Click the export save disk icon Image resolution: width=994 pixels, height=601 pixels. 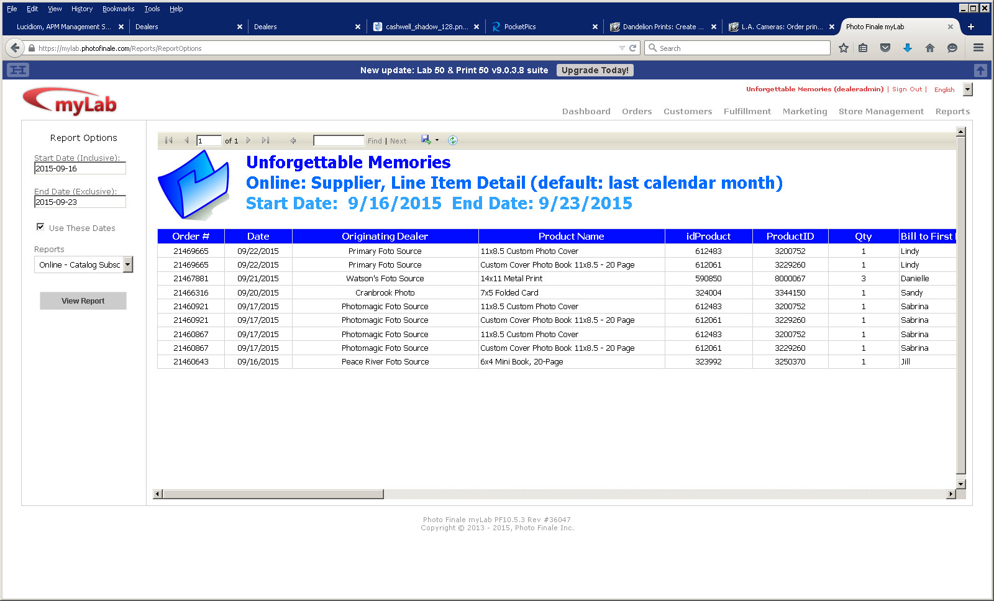click(x=426, y=140)
